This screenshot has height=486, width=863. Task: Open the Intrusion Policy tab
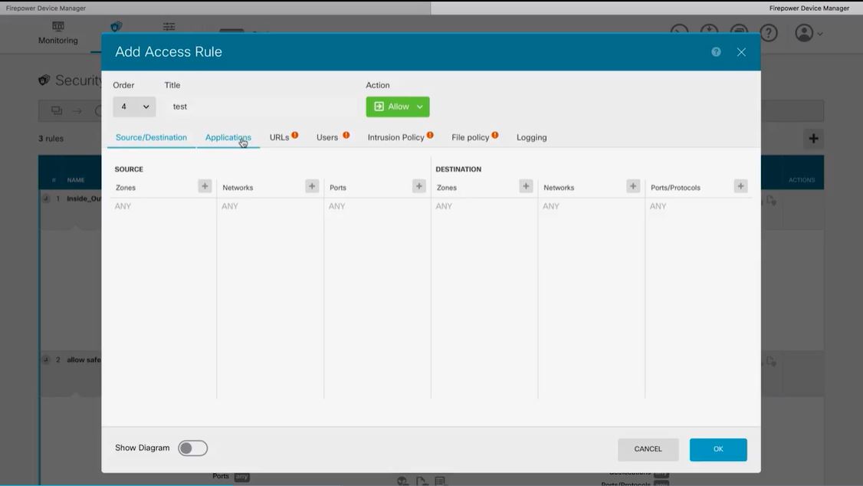coord(395,136)
